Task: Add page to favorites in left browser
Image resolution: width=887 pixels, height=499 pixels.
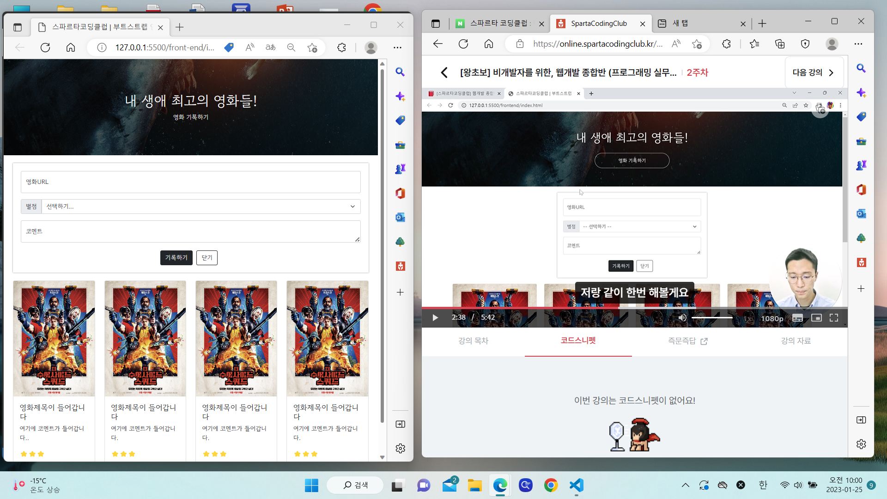Action: [x=312, y=48]
